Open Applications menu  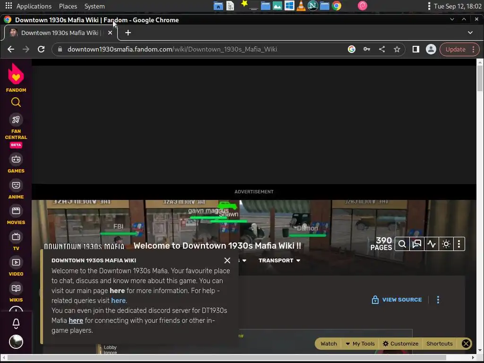tap(34, 6)
